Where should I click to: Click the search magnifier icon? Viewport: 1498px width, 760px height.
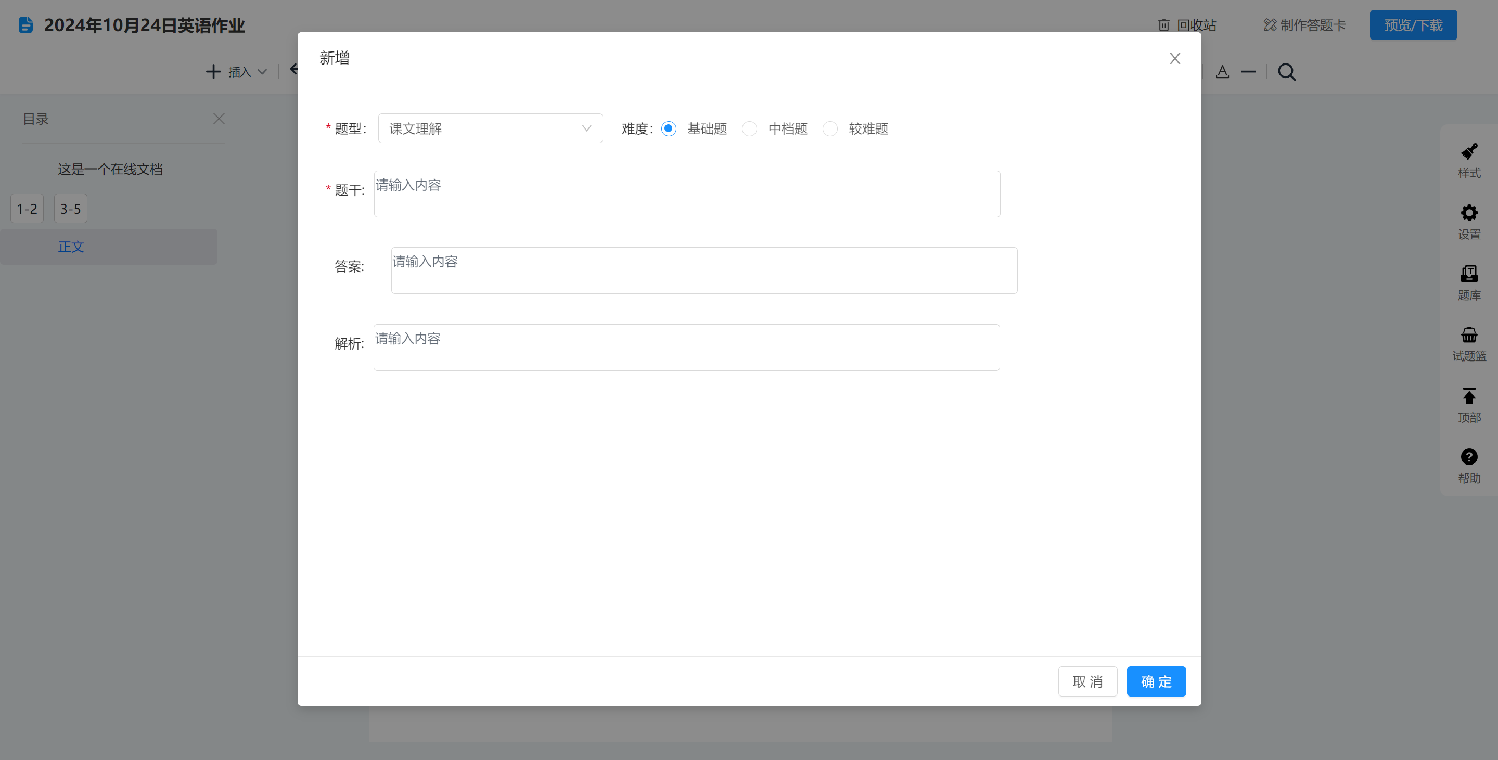[1286, 72]
